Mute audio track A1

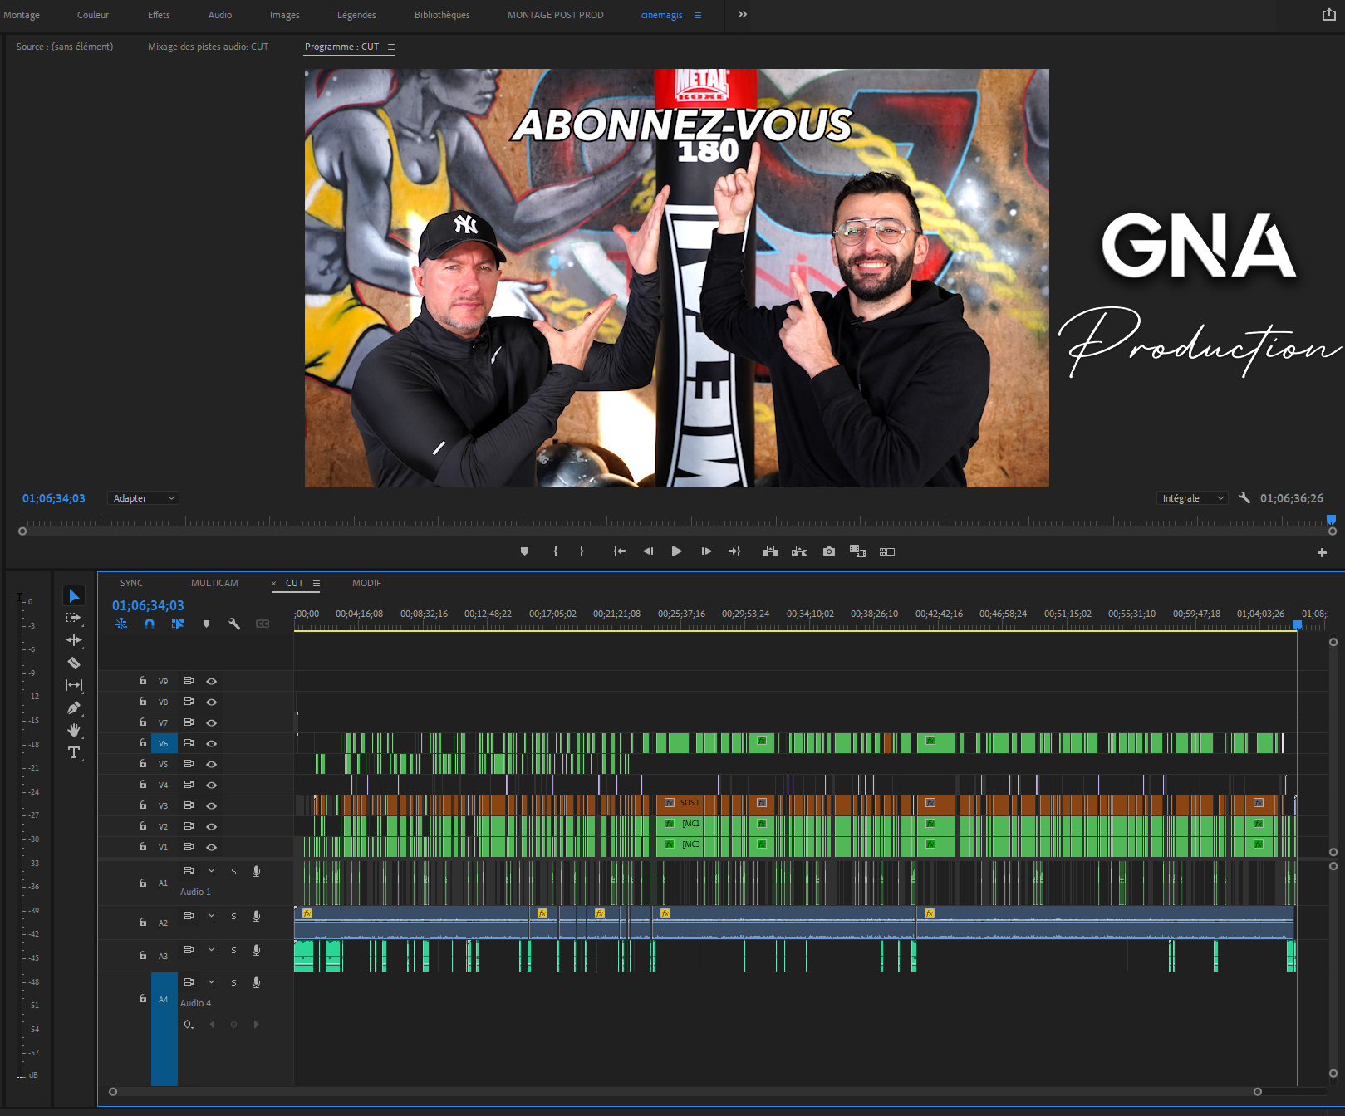pyautogui.click(x=211, y=871)
